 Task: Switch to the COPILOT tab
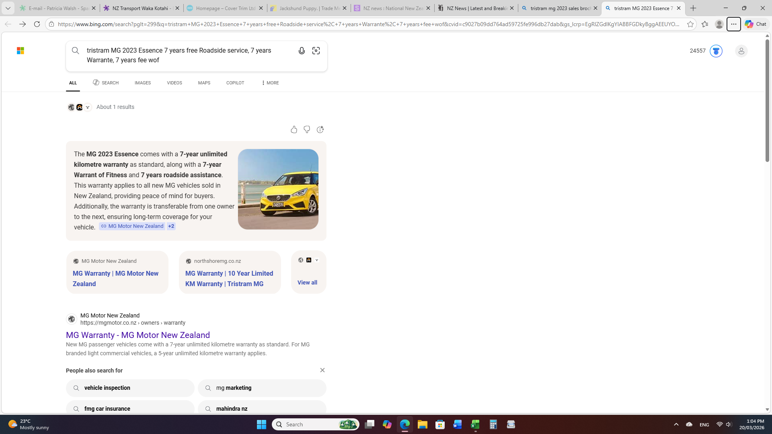[x=235, y=83]
